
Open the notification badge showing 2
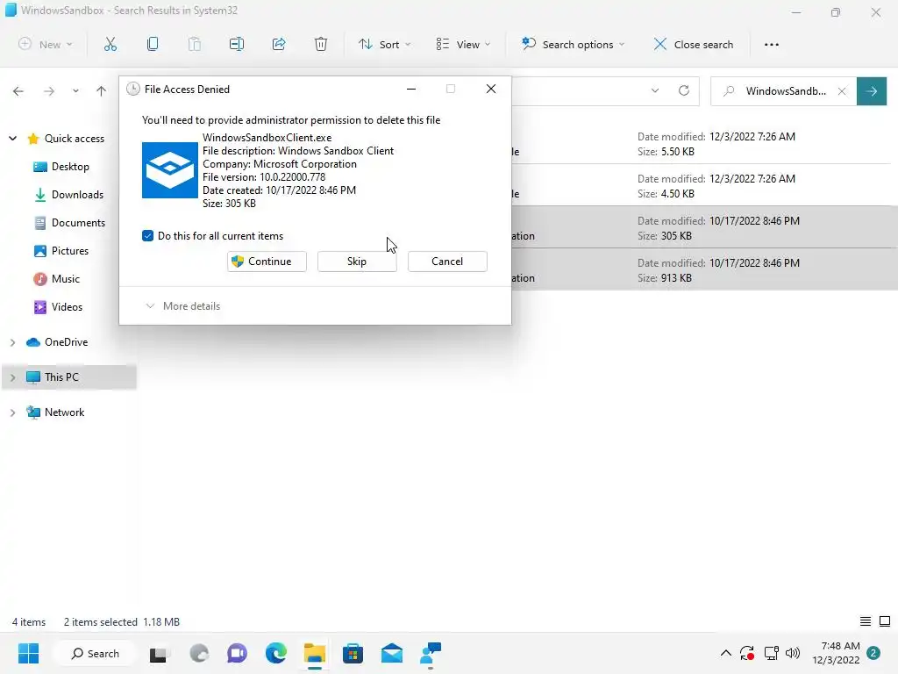pyautogui.click(x=873, y=653)
